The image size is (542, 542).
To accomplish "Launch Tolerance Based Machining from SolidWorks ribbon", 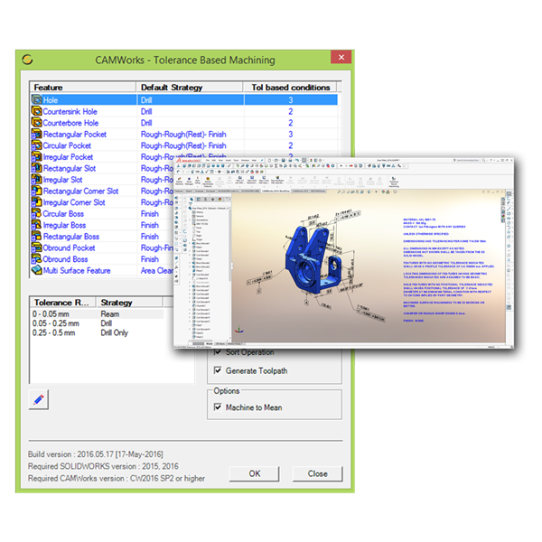I will [x=394, y=182].
